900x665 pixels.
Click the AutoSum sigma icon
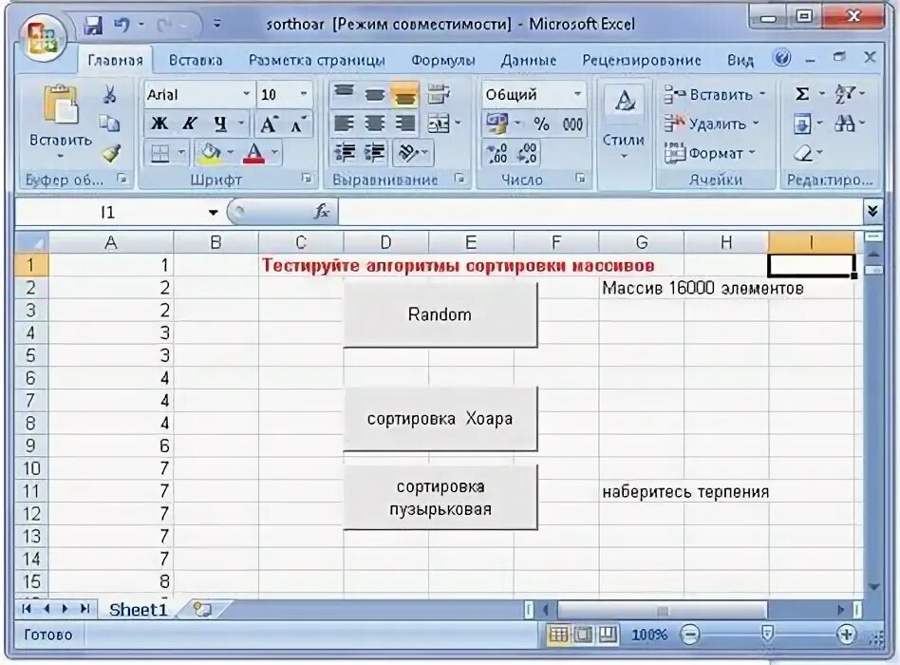(x=802, y=94)
